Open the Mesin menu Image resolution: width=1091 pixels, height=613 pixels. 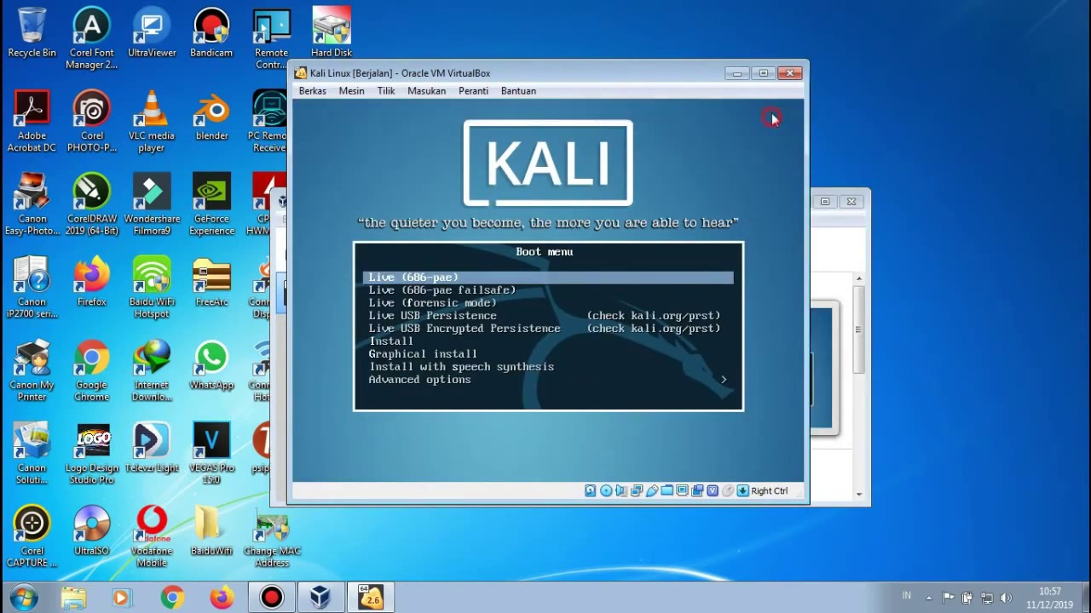coord(351,91)
